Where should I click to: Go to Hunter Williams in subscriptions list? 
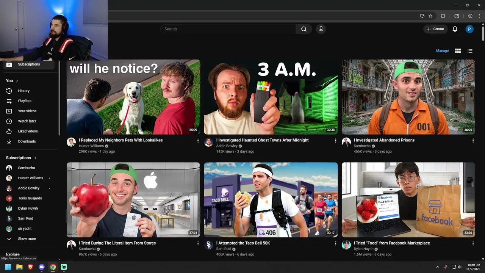click(29, 178)
